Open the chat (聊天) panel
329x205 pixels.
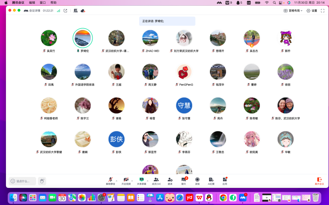[x=184, y=181]
